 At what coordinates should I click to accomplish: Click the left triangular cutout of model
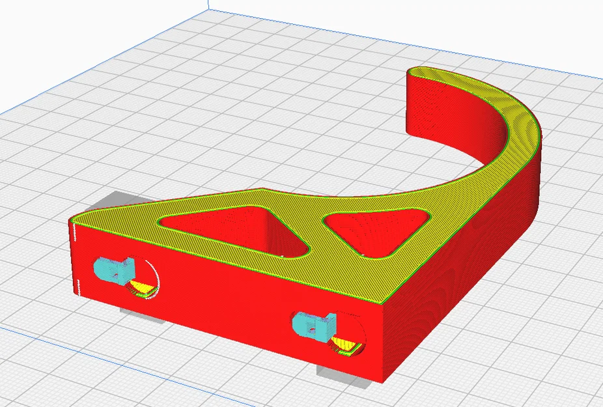[235, 231]
